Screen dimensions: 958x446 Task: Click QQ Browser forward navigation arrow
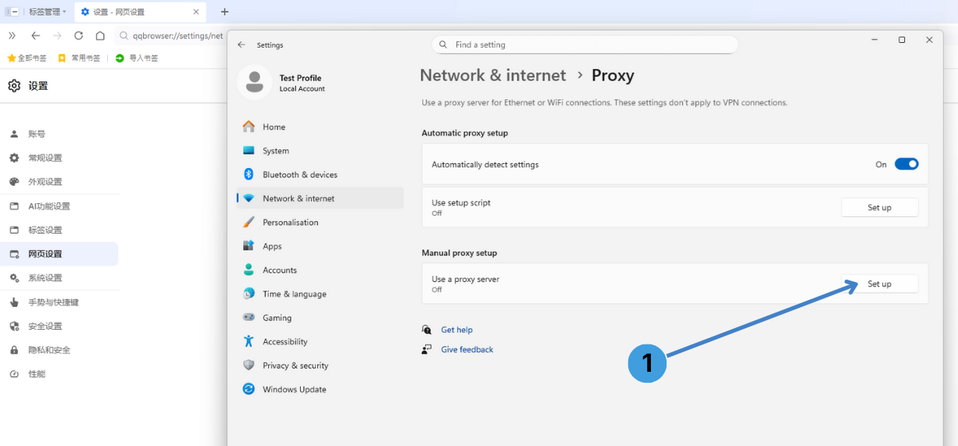(57, 35)
